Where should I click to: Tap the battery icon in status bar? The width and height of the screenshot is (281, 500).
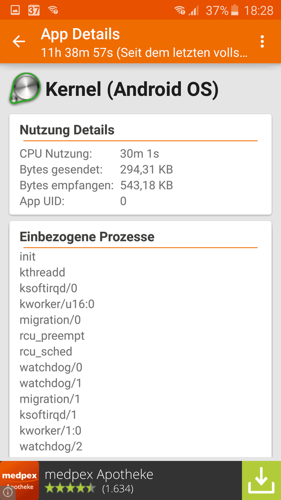(235, 11)
